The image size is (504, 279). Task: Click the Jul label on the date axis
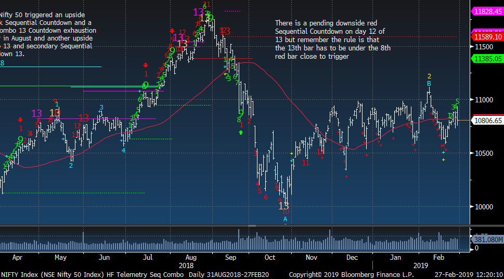point(148,258)
